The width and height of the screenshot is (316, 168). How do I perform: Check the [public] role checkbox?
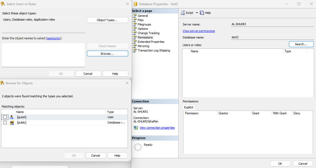click(5, 123)
